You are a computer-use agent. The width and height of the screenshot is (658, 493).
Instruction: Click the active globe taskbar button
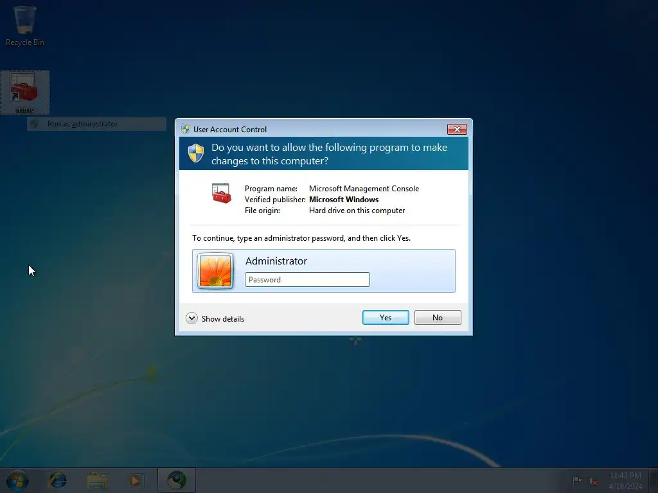point(177,480)
